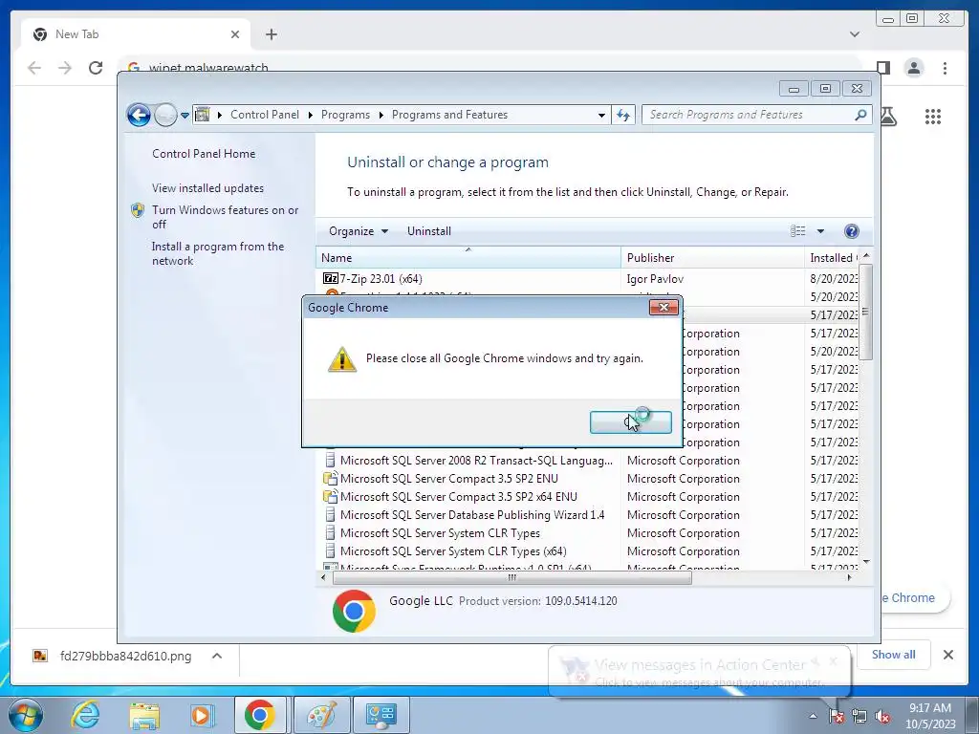Open Windows Explorer folder from taskbar

tap(144, 715)
